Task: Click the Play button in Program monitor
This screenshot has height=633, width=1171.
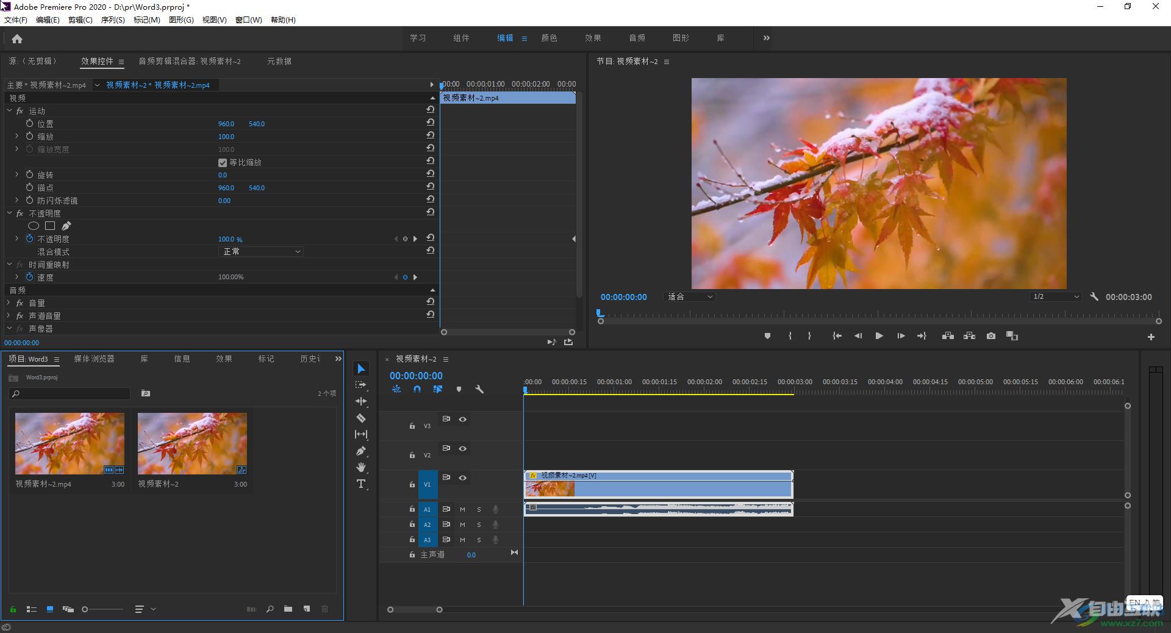Action: (879, 336)
